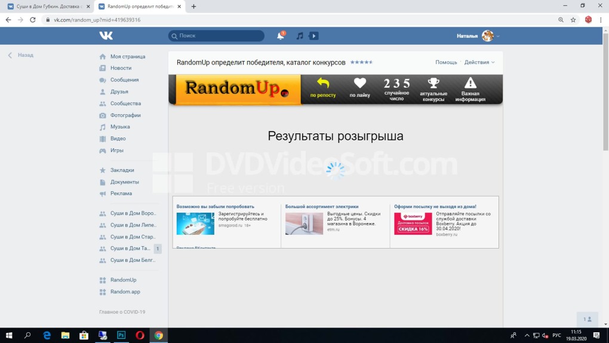The image size is (609, 343).
Task: Open Сообщества in sidebar
Action: click(x=125, y=103)
